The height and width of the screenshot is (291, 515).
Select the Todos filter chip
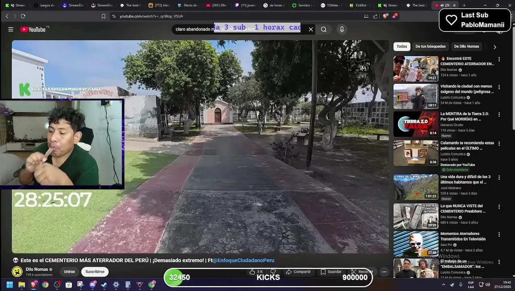[402, 46]
